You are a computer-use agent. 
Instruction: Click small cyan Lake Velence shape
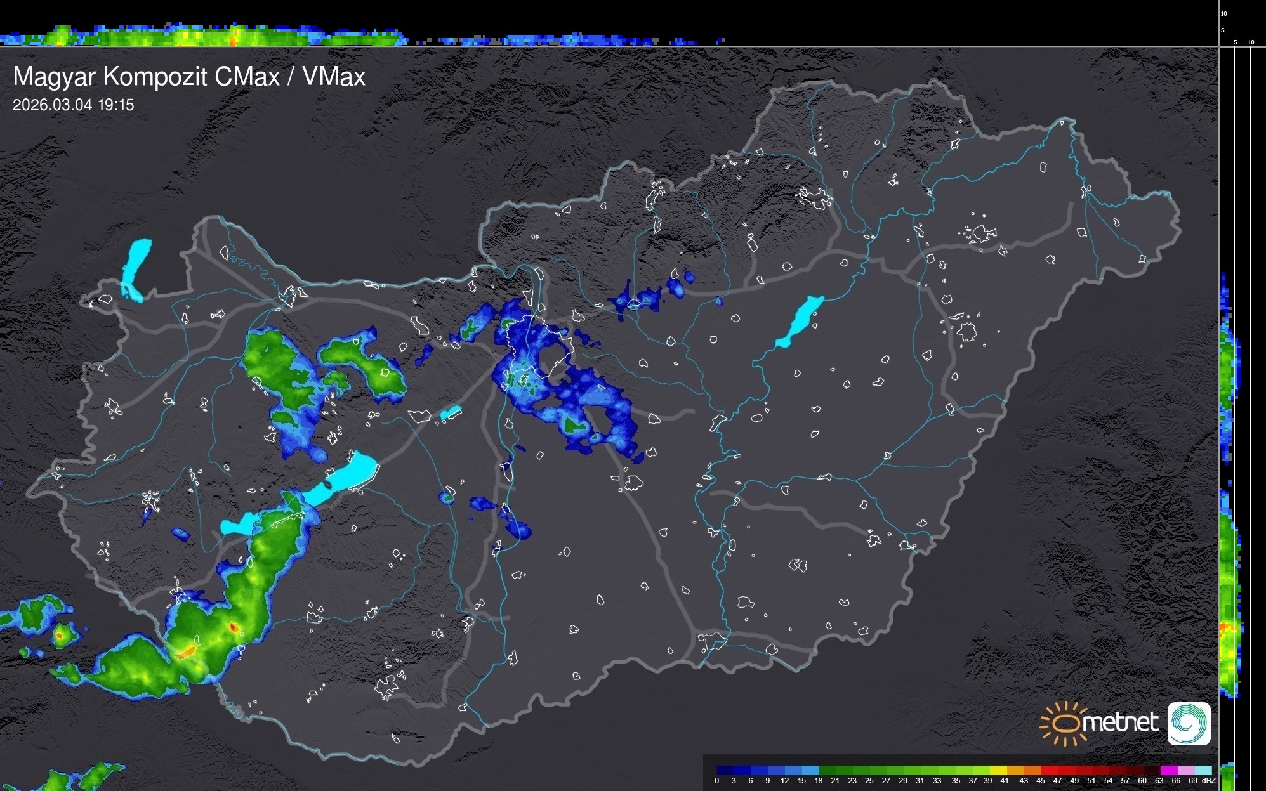(x=451, y=413)
